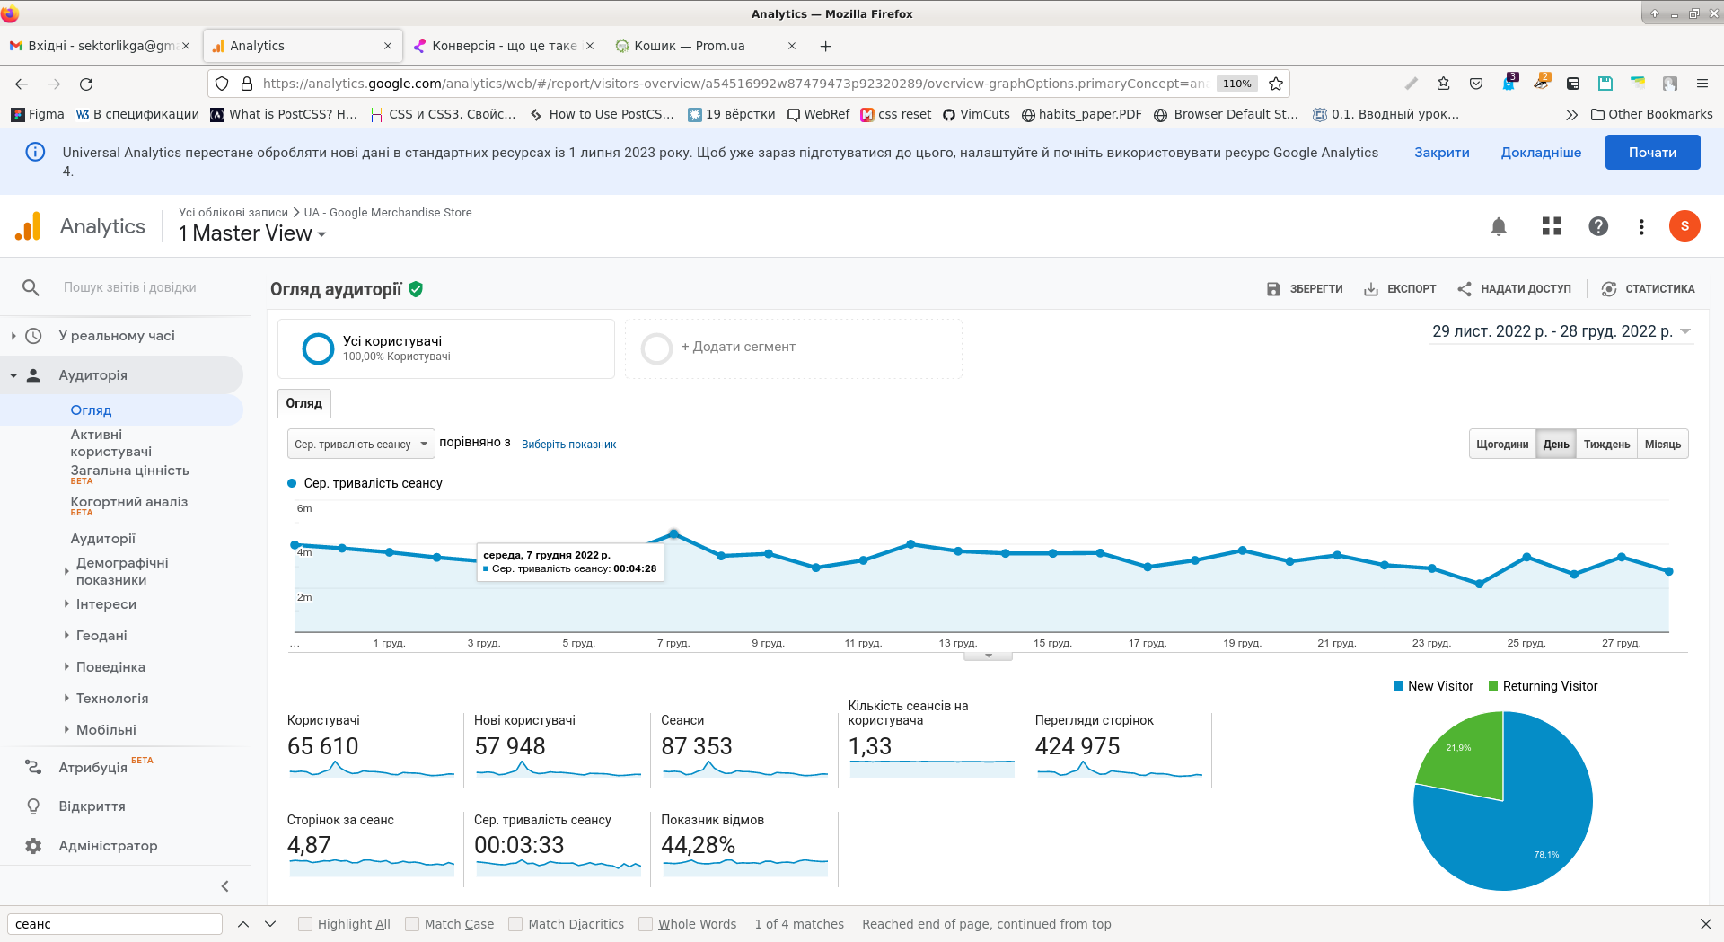The image size is (1724, 942).
Task: Click the search magnifier icon in sidebar
Action: (31, 287)
